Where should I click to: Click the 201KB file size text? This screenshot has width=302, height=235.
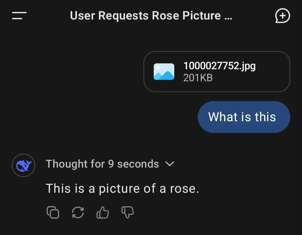[x=198, y=78]
